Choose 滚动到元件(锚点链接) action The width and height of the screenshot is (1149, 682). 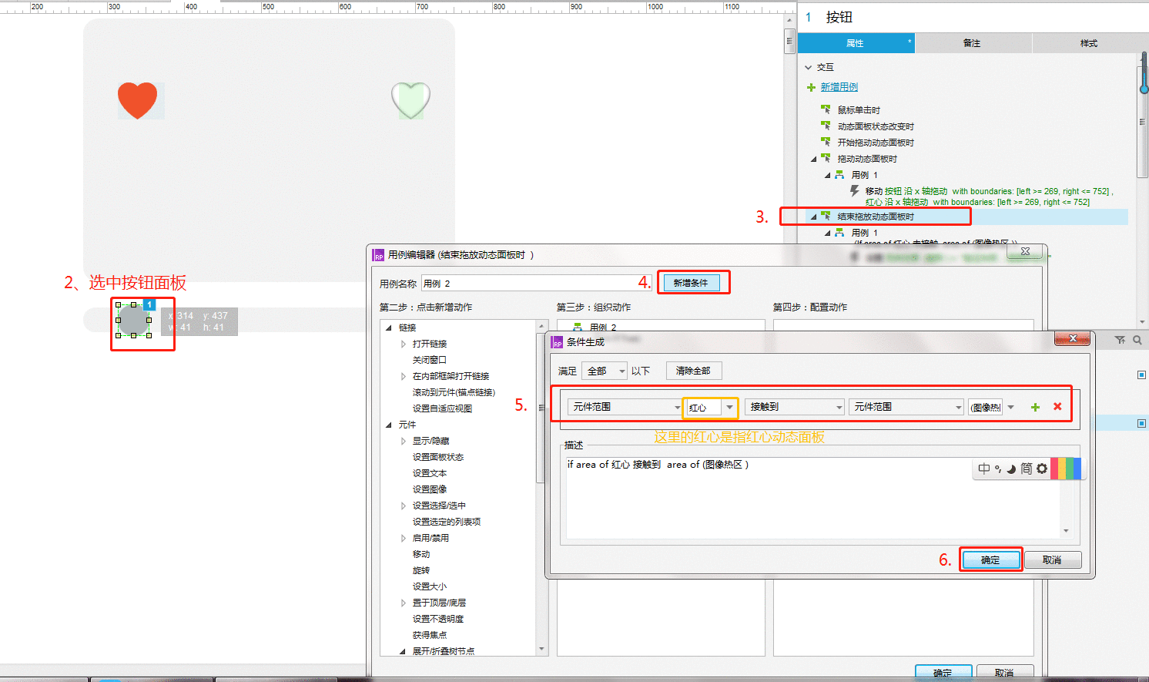[x=454, y=392]
